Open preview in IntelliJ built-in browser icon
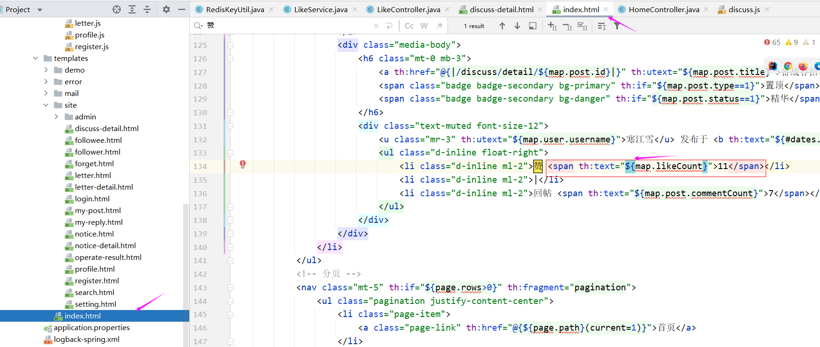 pyautogui.click(x=773, y=66)
